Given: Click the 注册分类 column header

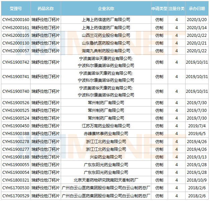Looking at the screenshot, I should pyautogui.click(x=176, y=9).
